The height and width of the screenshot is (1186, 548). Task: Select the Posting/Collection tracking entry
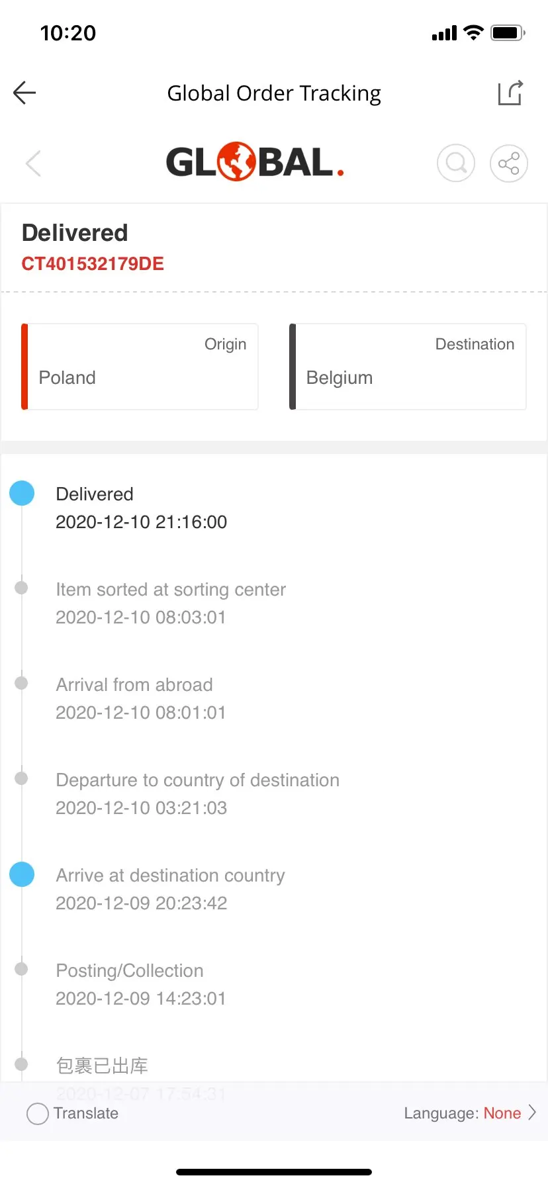(x=140, y=983)
